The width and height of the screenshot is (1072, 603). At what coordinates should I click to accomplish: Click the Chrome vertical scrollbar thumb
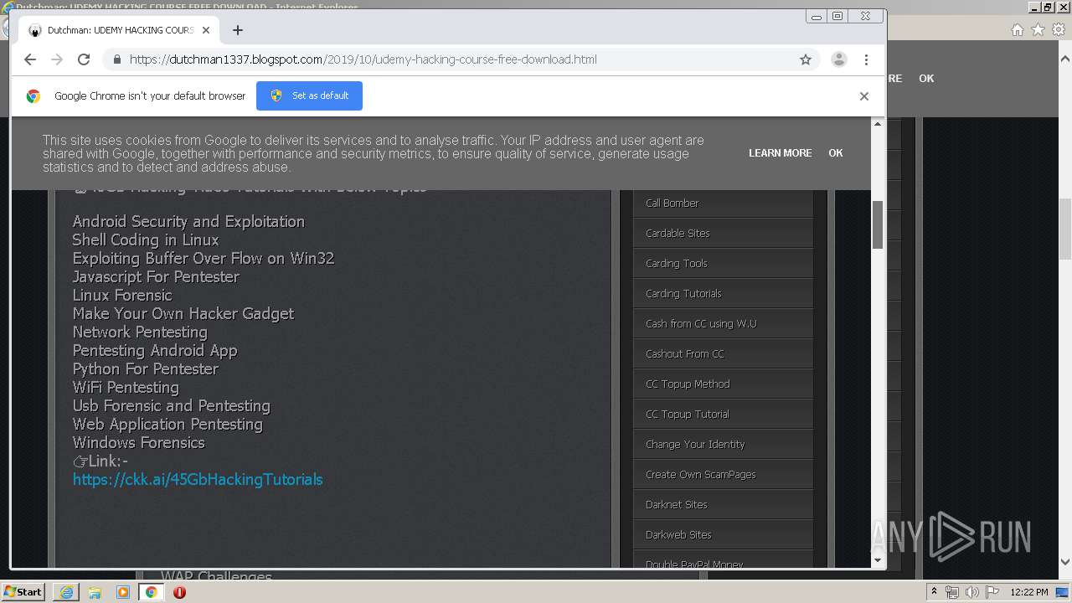point(878,224)
